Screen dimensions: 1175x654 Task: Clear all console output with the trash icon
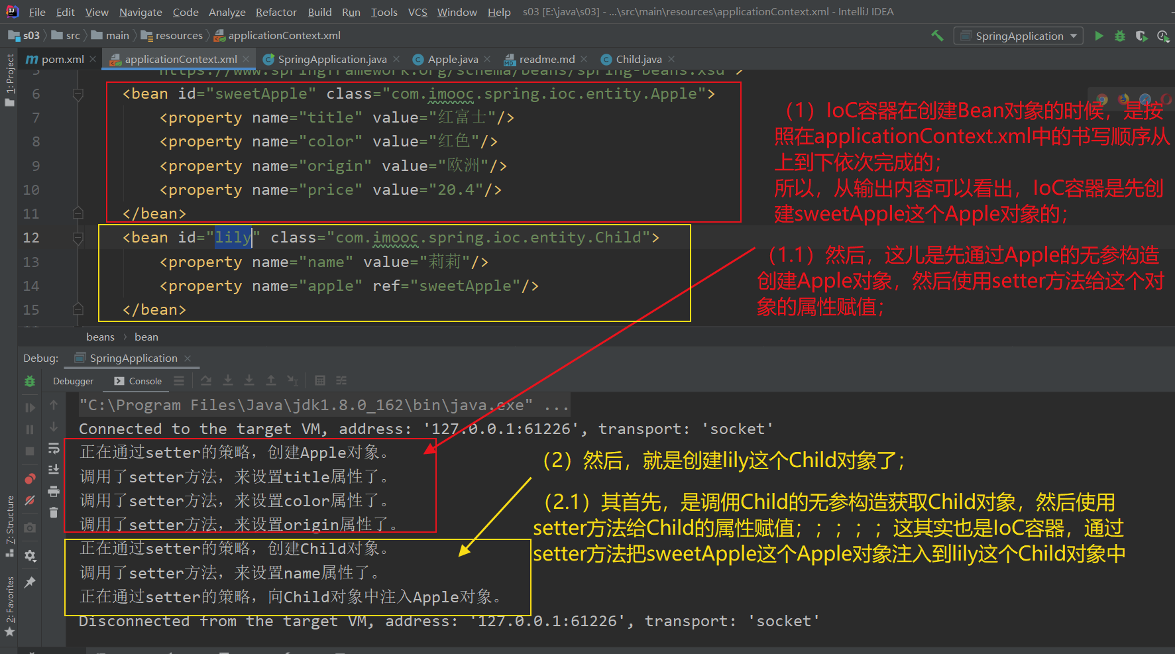coord(54,512)
